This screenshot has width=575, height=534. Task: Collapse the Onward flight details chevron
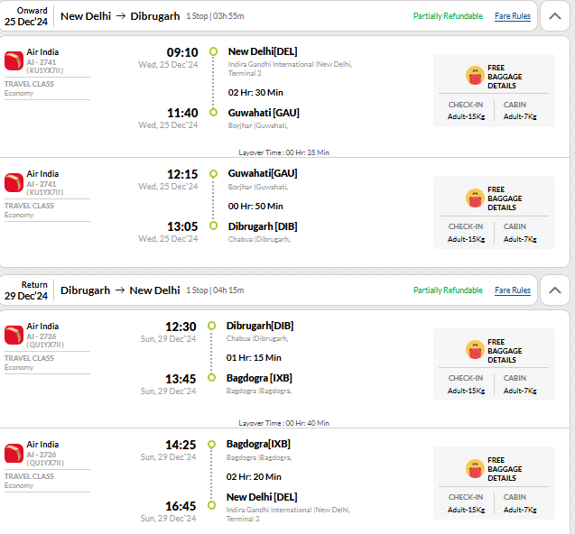pos(555,16)
